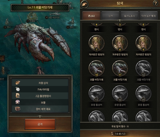Click the 2급 출정명령서 reward row

pyautogui.click(x=40, y=96)
